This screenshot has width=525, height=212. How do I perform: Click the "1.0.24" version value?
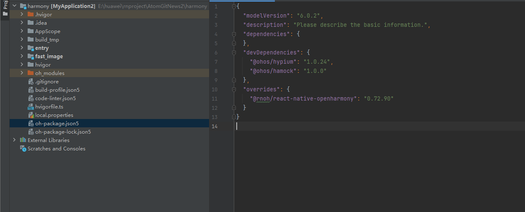317,62
